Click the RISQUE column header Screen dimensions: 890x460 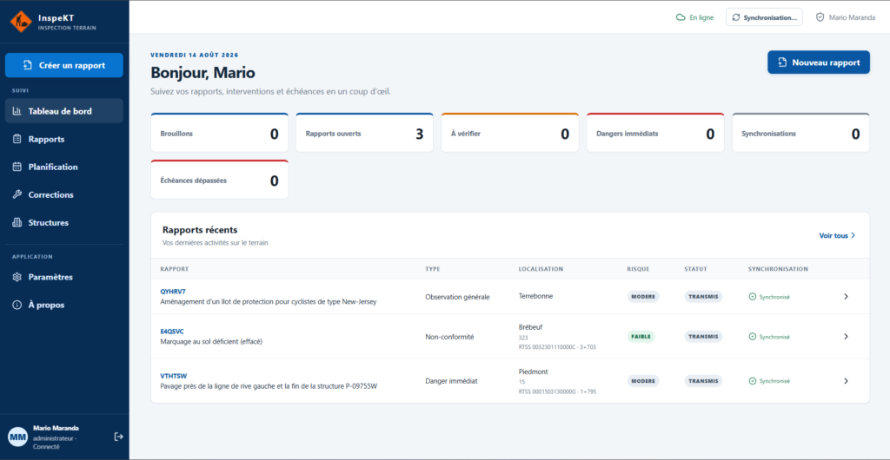[x=638, y=269]
